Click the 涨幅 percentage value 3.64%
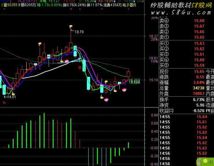This screenshot has height=166, width=214. pyautogui.click(x=199, y=82)
